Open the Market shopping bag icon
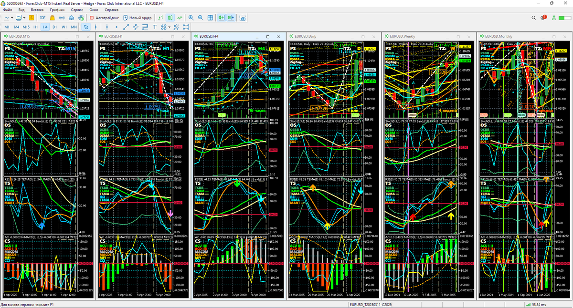The image size is (573, 308). 53,18
